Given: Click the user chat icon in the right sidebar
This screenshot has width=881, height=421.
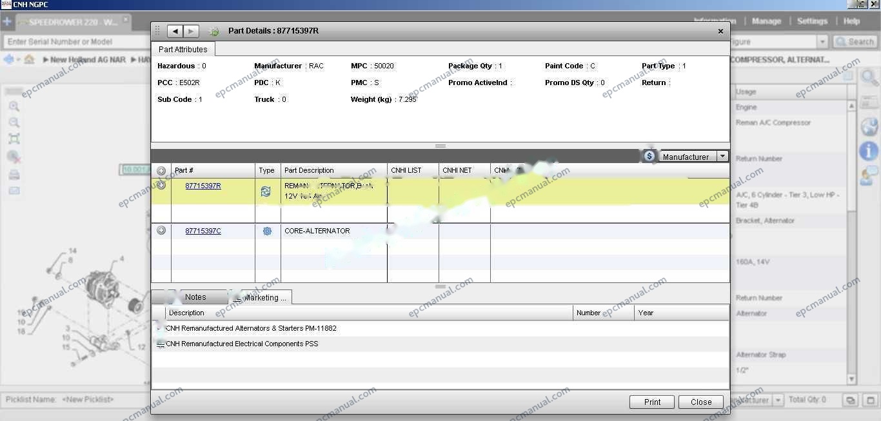Looking at the screenshot, I should (x=869, y=175).
